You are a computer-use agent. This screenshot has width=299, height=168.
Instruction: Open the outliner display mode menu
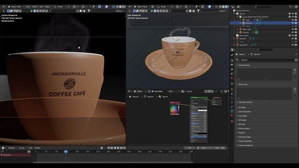pos(238,7)
